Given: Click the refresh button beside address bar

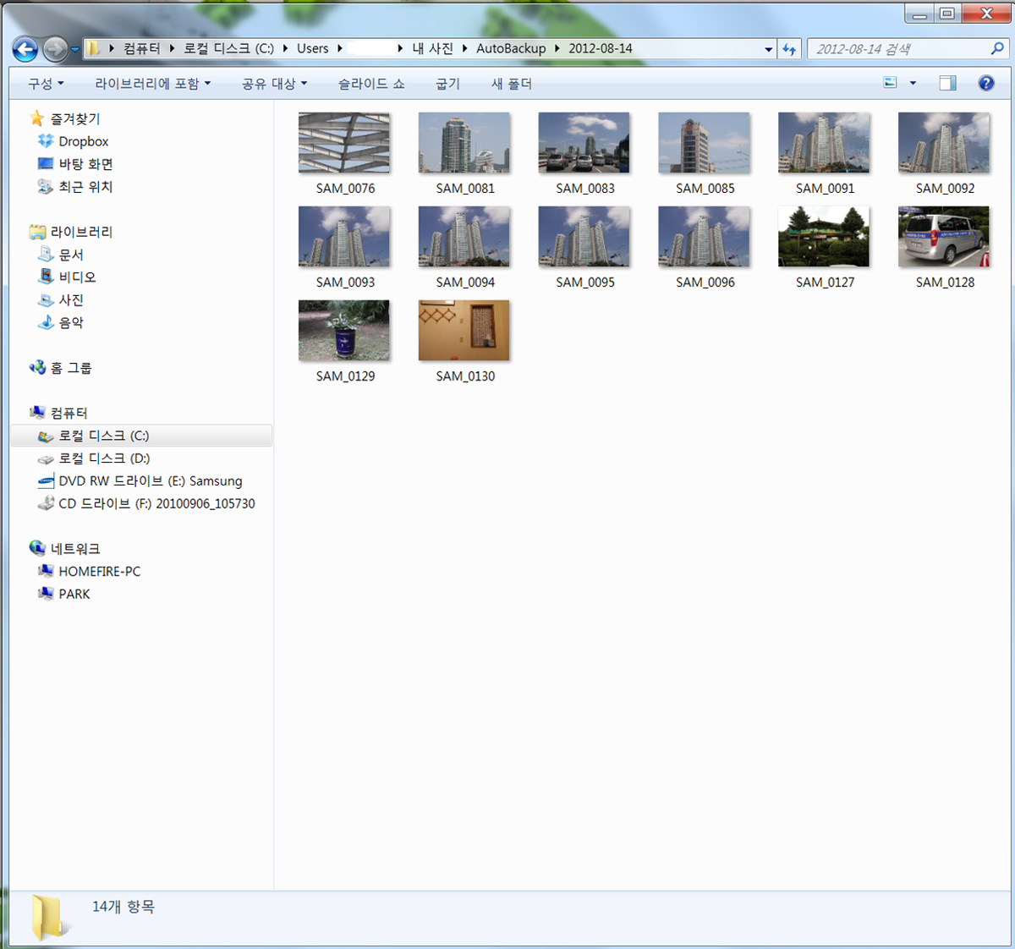Looking at the screenshot, I should pos(789,49).
